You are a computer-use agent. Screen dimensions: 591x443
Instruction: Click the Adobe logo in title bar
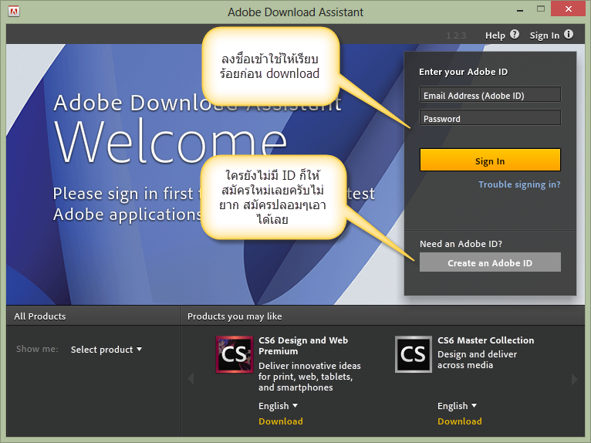[14, 12]
